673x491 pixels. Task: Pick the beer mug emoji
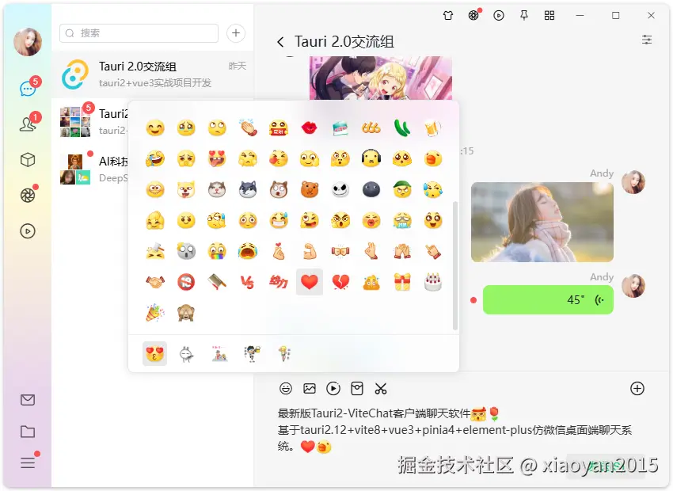pyautogui.click(x=432, y=128)
